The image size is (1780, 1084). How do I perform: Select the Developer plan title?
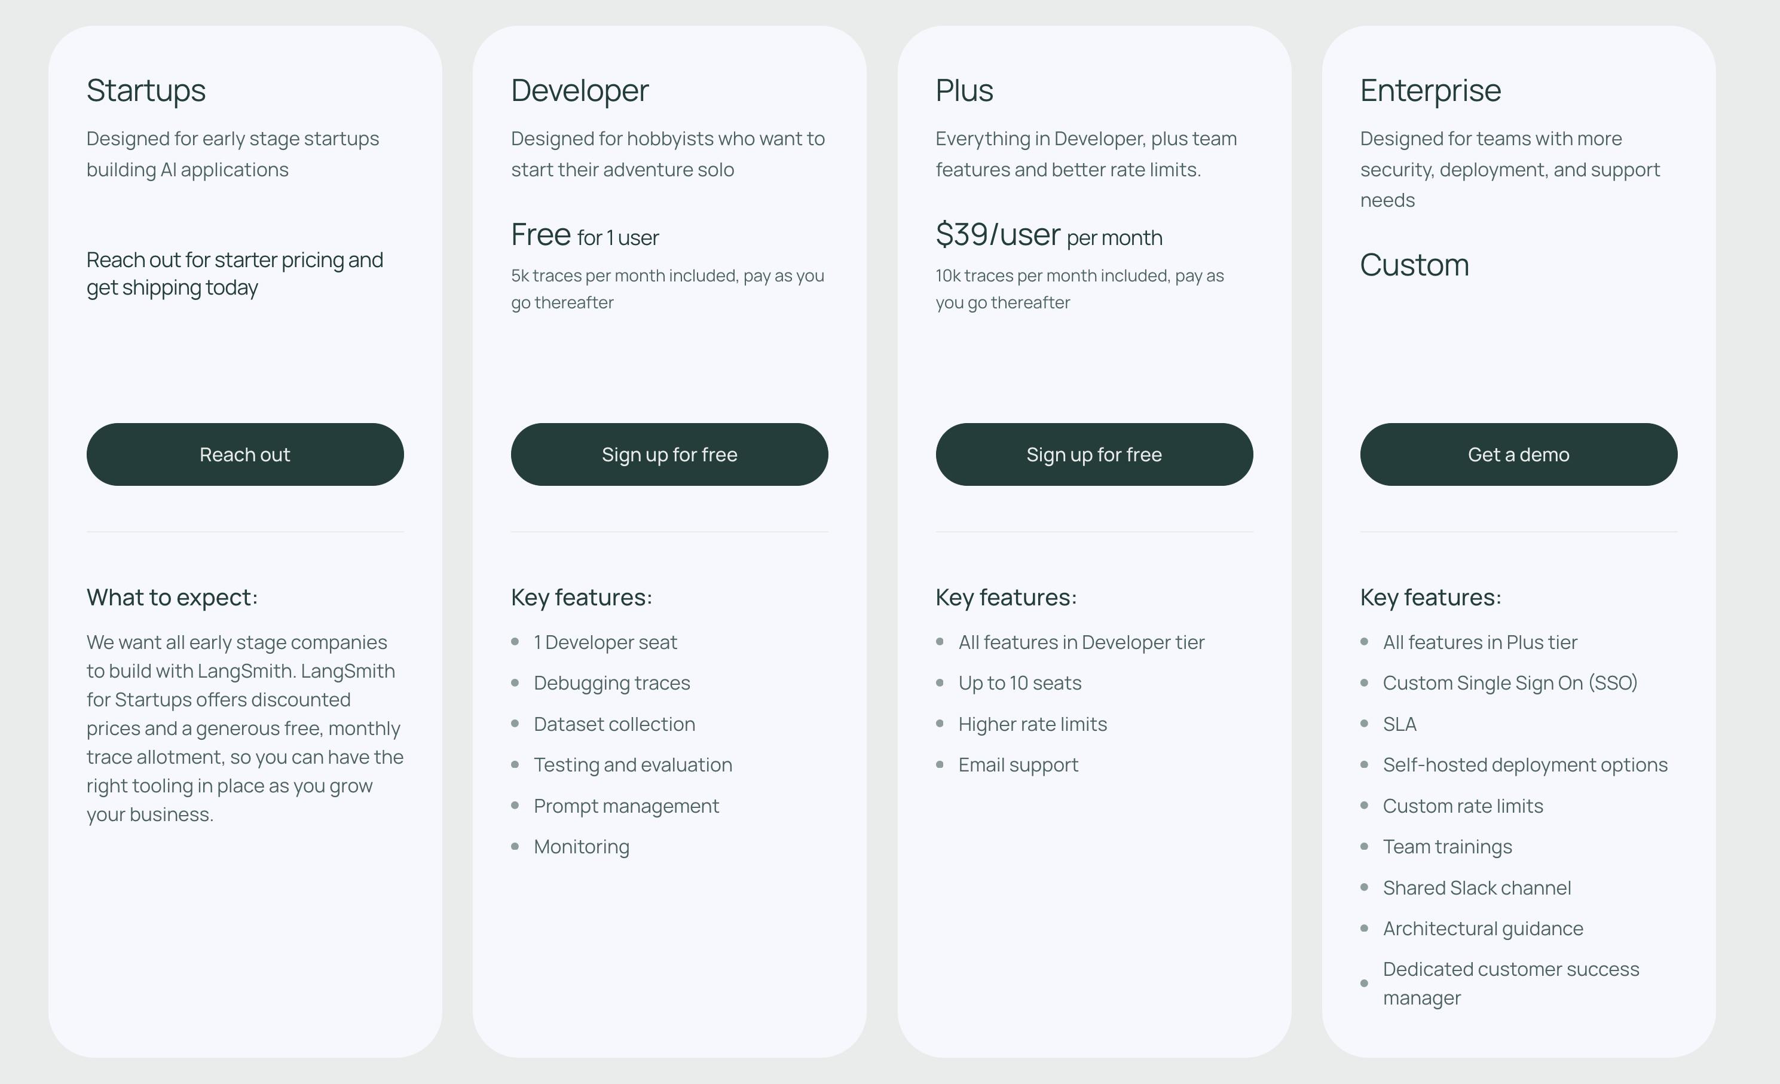point(579,91)
